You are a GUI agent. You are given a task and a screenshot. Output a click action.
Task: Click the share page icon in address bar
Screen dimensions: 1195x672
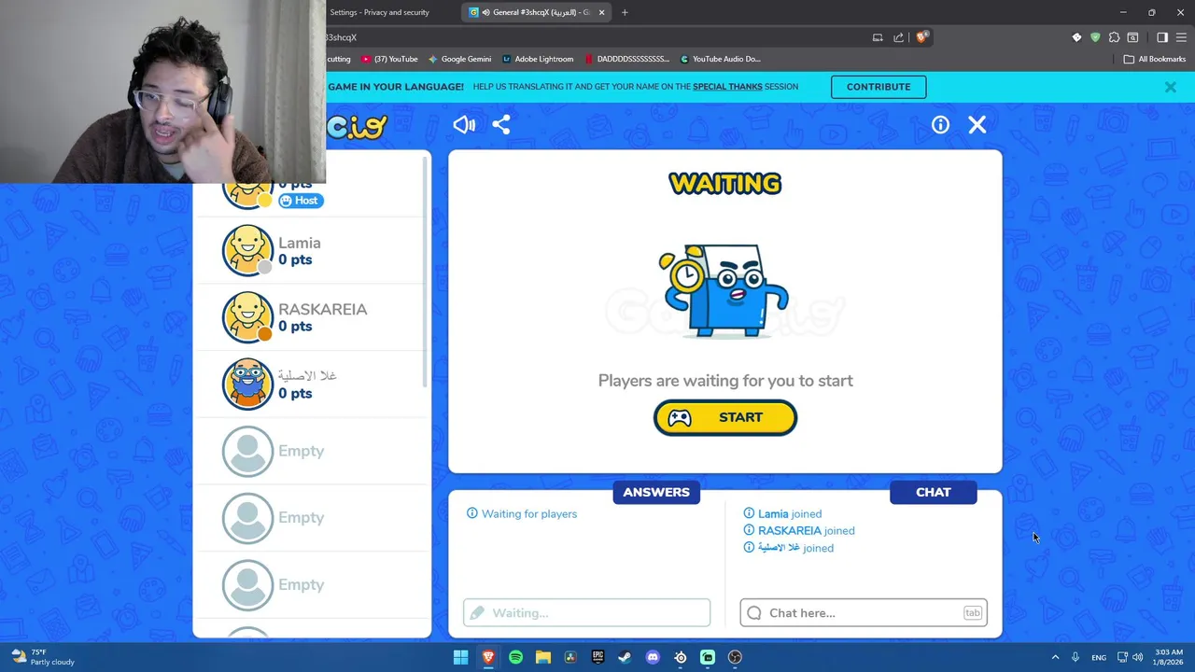(898, 37)
